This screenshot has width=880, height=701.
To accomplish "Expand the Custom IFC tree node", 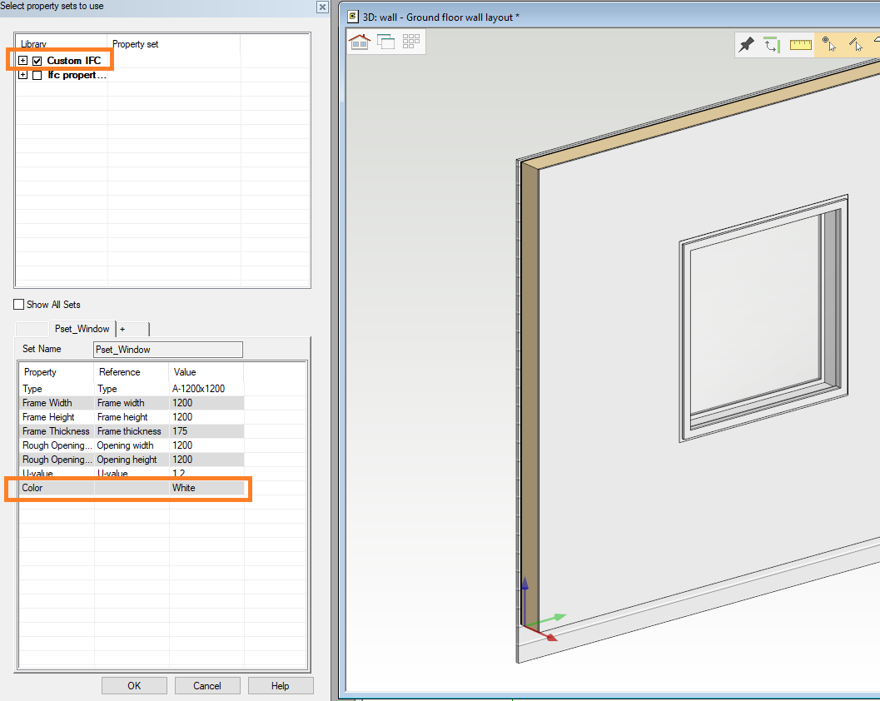I will (22, 61).
